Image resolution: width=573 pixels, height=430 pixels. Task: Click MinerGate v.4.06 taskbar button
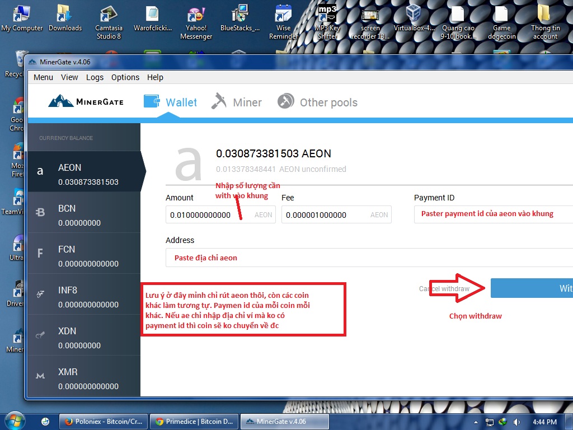[285, 422]
